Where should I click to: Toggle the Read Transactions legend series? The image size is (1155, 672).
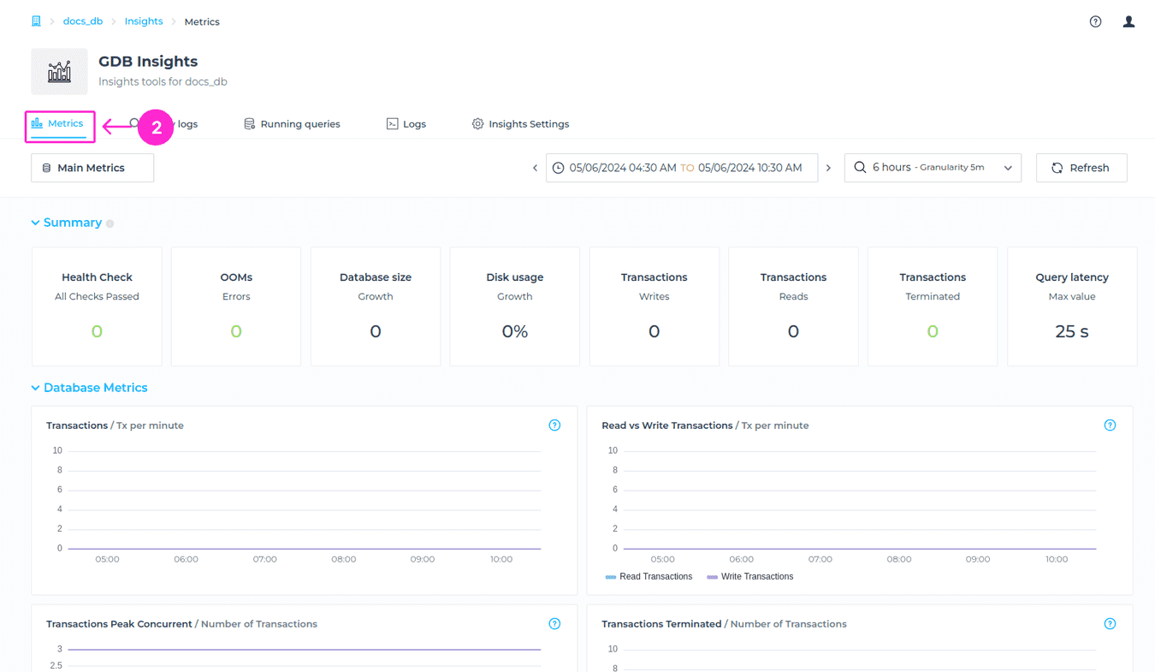point(649,577)
